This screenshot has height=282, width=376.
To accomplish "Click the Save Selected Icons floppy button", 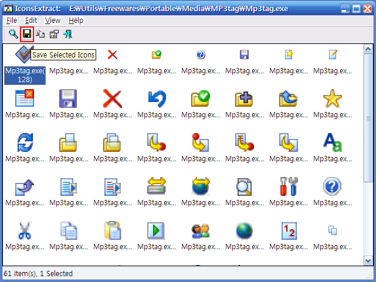I will [27, 34].
